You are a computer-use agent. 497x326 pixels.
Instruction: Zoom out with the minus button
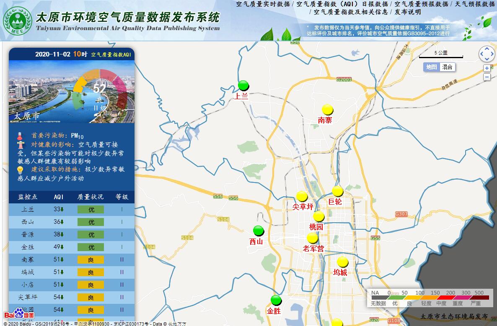tap(487, 77)
